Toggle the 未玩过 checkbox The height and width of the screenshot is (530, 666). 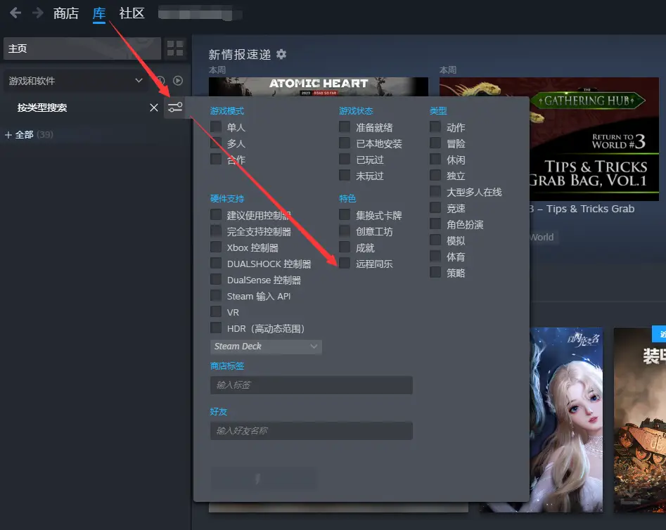[345, 176]
